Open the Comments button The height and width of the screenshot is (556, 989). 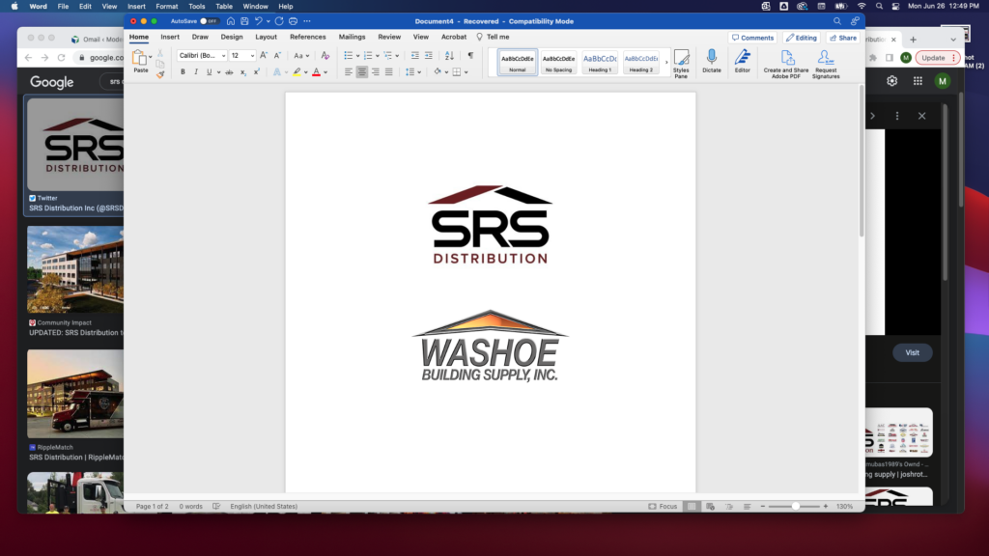[752, 38]
